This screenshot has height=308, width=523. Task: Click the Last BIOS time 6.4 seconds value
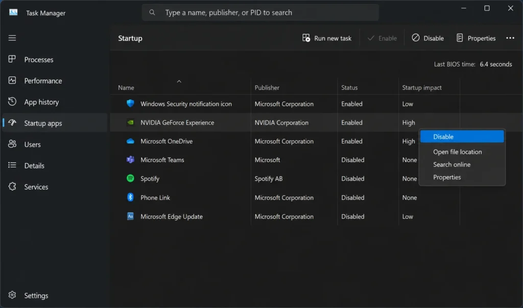(x=495, y=64)
